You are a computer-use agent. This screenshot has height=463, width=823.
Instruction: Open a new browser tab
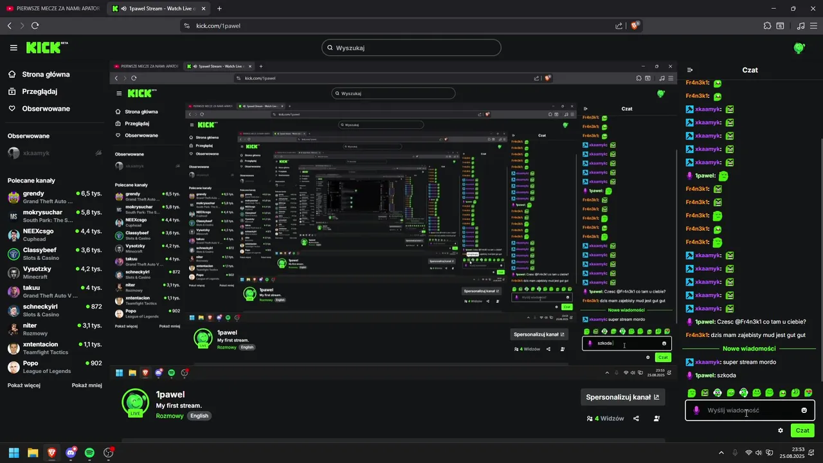click(219, 8)
